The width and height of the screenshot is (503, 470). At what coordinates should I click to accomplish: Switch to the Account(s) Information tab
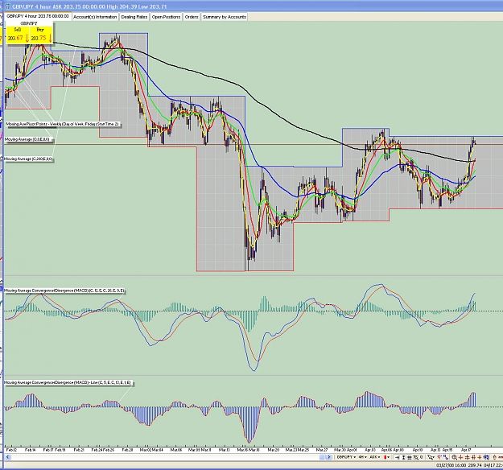(95, 17)
